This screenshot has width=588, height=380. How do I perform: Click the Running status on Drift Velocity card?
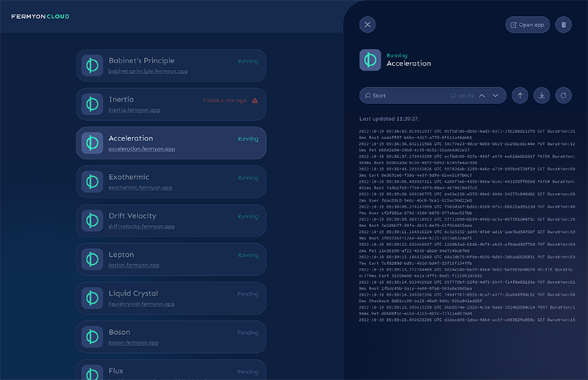point(248,216)
